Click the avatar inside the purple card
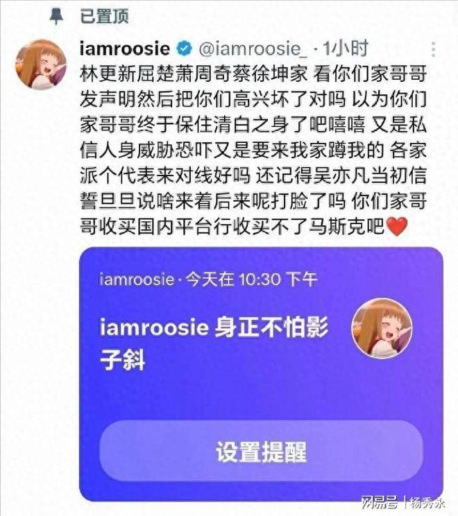This screenshot has height=516, width=458. (382, 328)
